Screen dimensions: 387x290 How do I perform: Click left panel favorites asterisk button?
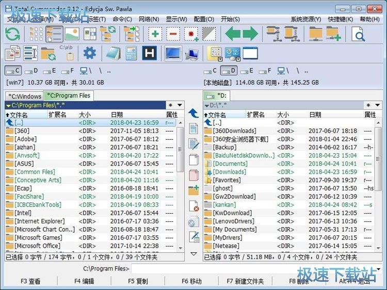pyautogui.click(x=171, y=105)
